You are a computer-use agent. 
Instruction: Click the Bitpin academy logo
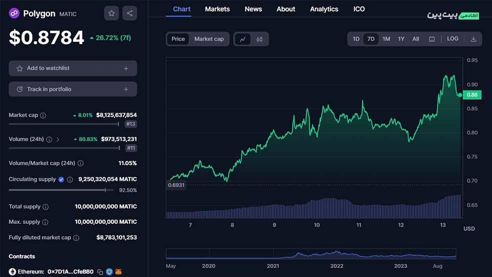pyautogui.click(x=453, y=15)
